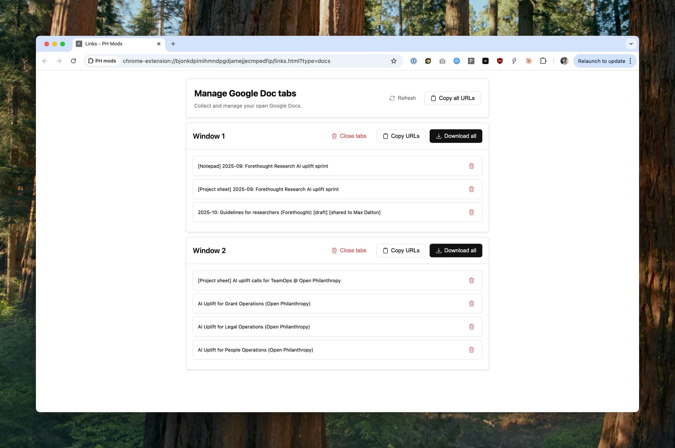Close tabs in Window 2

(349, 250)
